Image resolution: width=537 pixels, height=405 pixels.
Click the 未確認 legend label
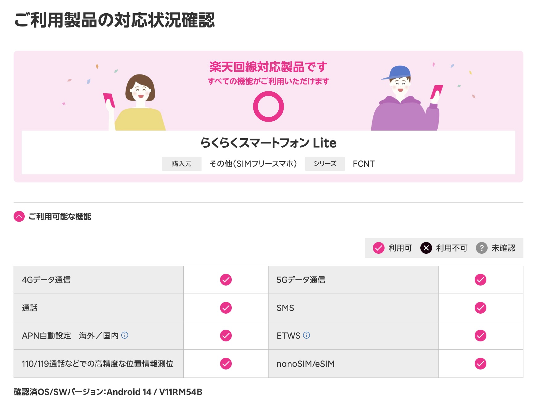pos(503,248)
